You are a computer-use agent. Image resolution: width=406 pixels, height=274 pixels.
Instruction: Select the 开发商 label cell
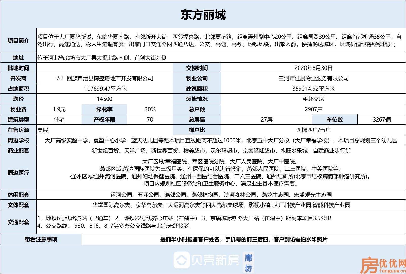pyautogui.click(x=18, y=78)
